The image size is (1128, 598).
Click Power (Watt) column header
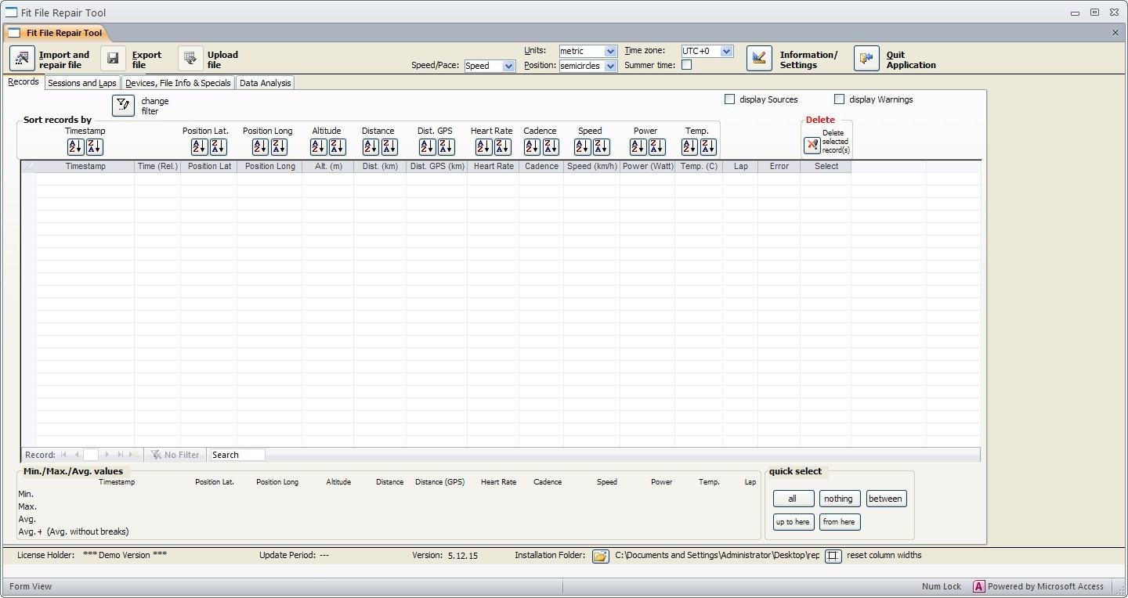[648, 167]
